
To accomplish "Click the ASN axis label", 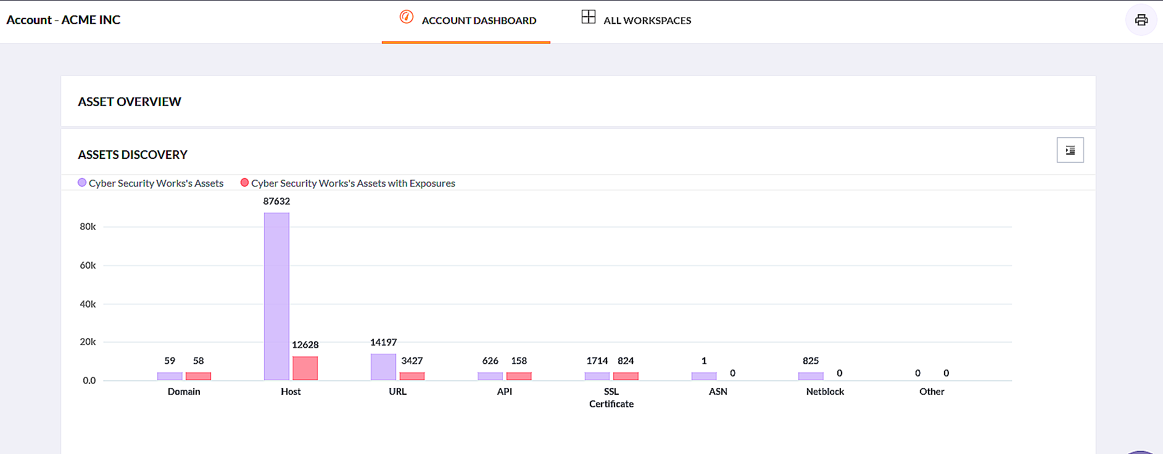I will tap(718, 392).
